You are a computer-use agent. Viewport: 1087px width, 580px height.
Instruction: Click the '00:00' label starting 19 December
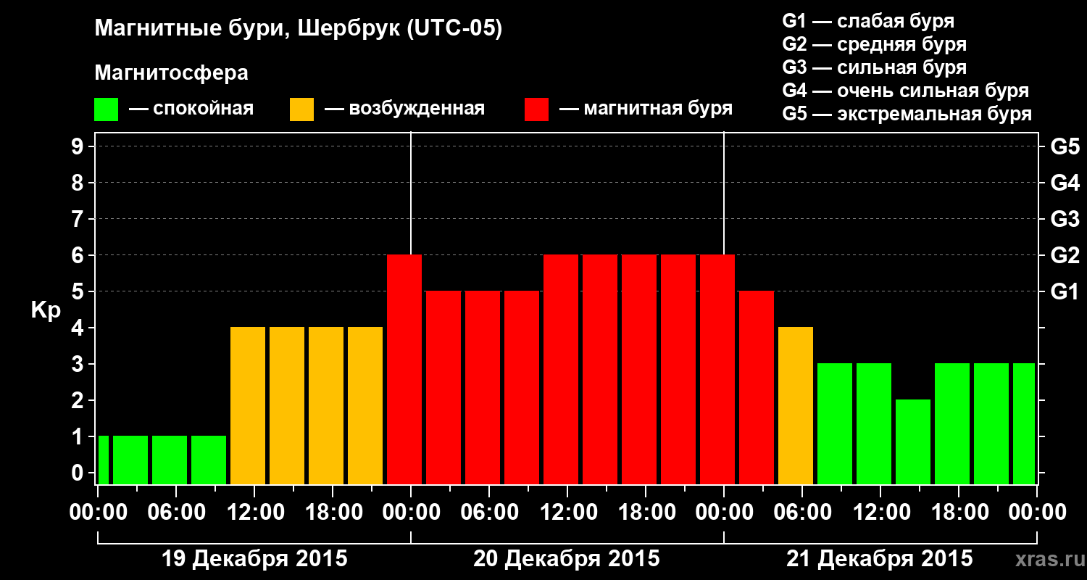(x=98, y=513)
